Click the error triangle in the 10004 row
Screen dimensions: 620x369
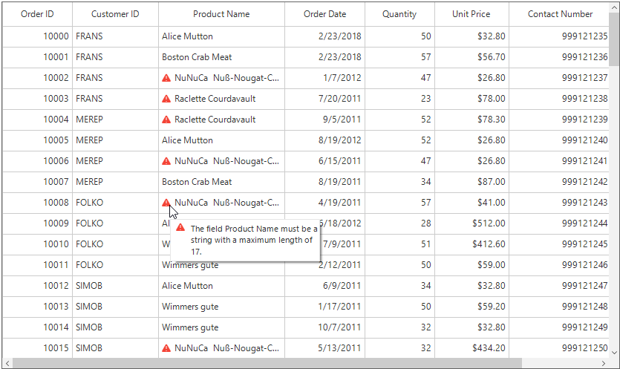[x=166, y=120]
